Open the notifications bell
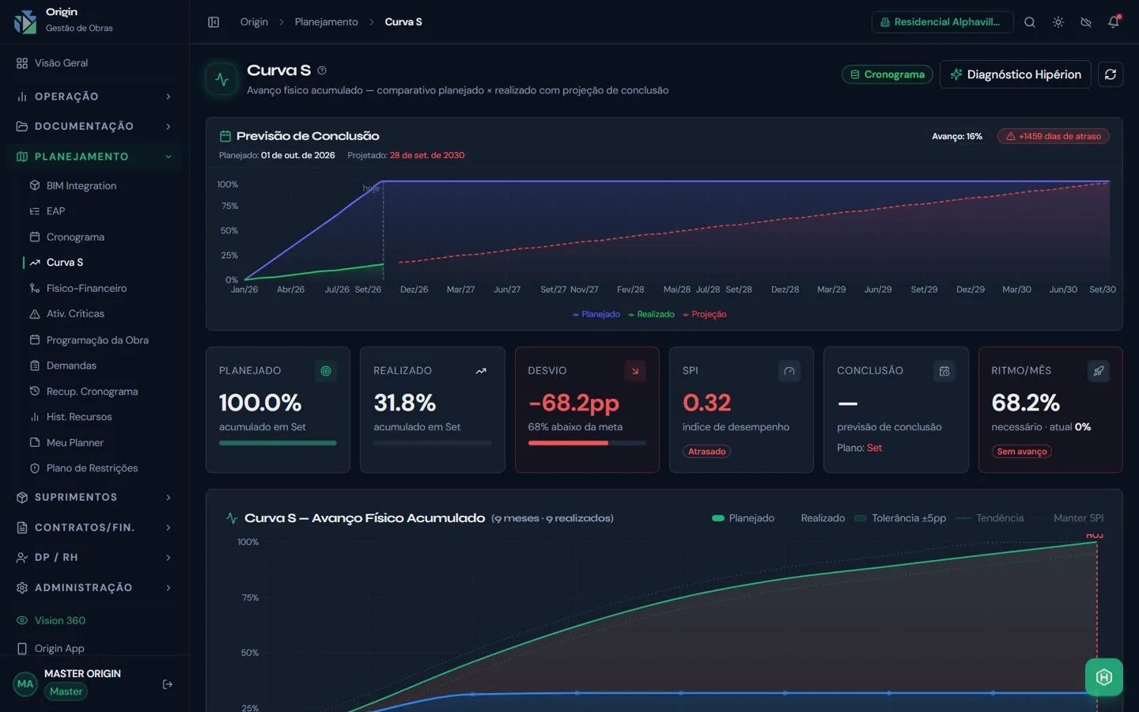 click(1114, 22)
